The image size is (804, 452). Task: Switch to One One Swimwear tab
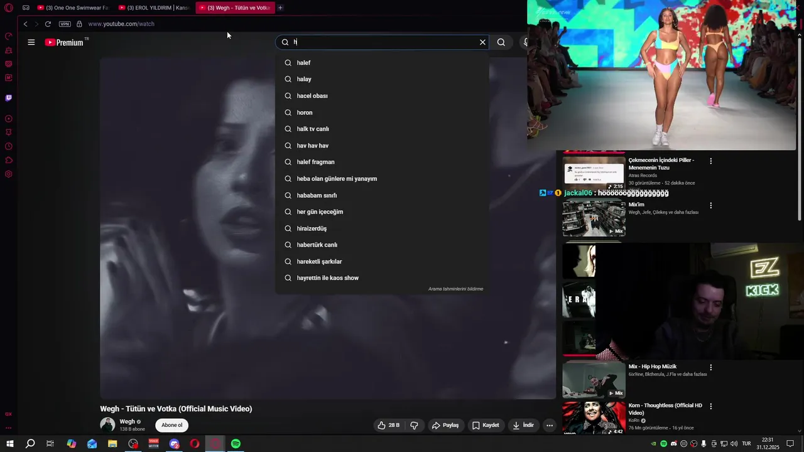(x=73, y=8)
